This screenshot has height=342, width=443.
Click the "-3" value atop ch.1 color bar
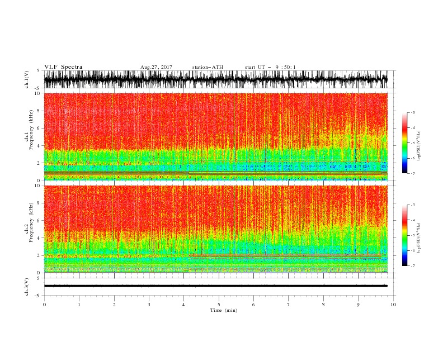(412, 112)
